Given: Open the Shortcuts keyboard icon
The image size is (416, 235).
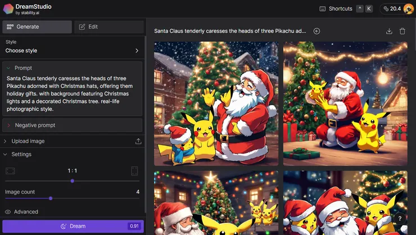Looking at the screenshot, I should pyautogui.click(x=322, y=9).
